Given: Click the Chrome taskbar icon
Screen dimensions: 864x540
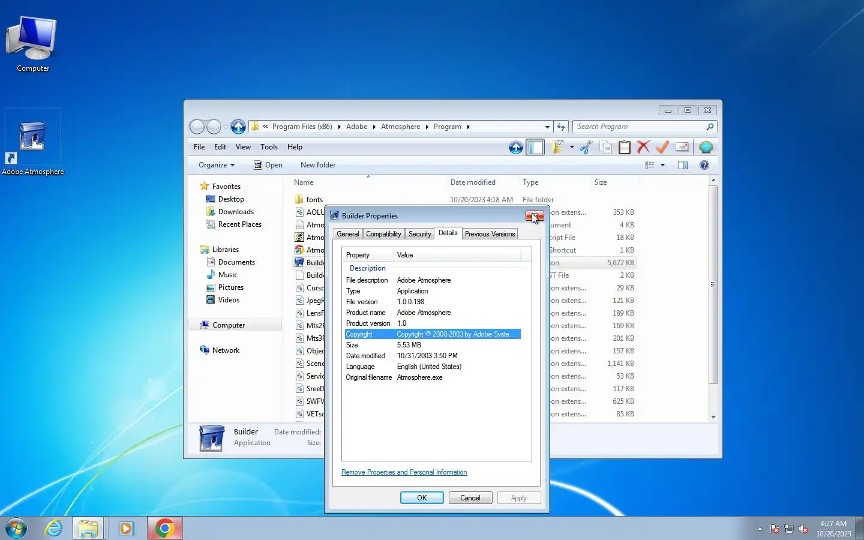Looking at the screenshot, I should pyautogui.click(x=164, y=528).
